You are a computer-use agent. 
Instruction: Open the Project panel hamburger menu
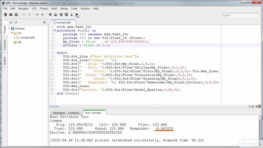(x=44, y=22)
